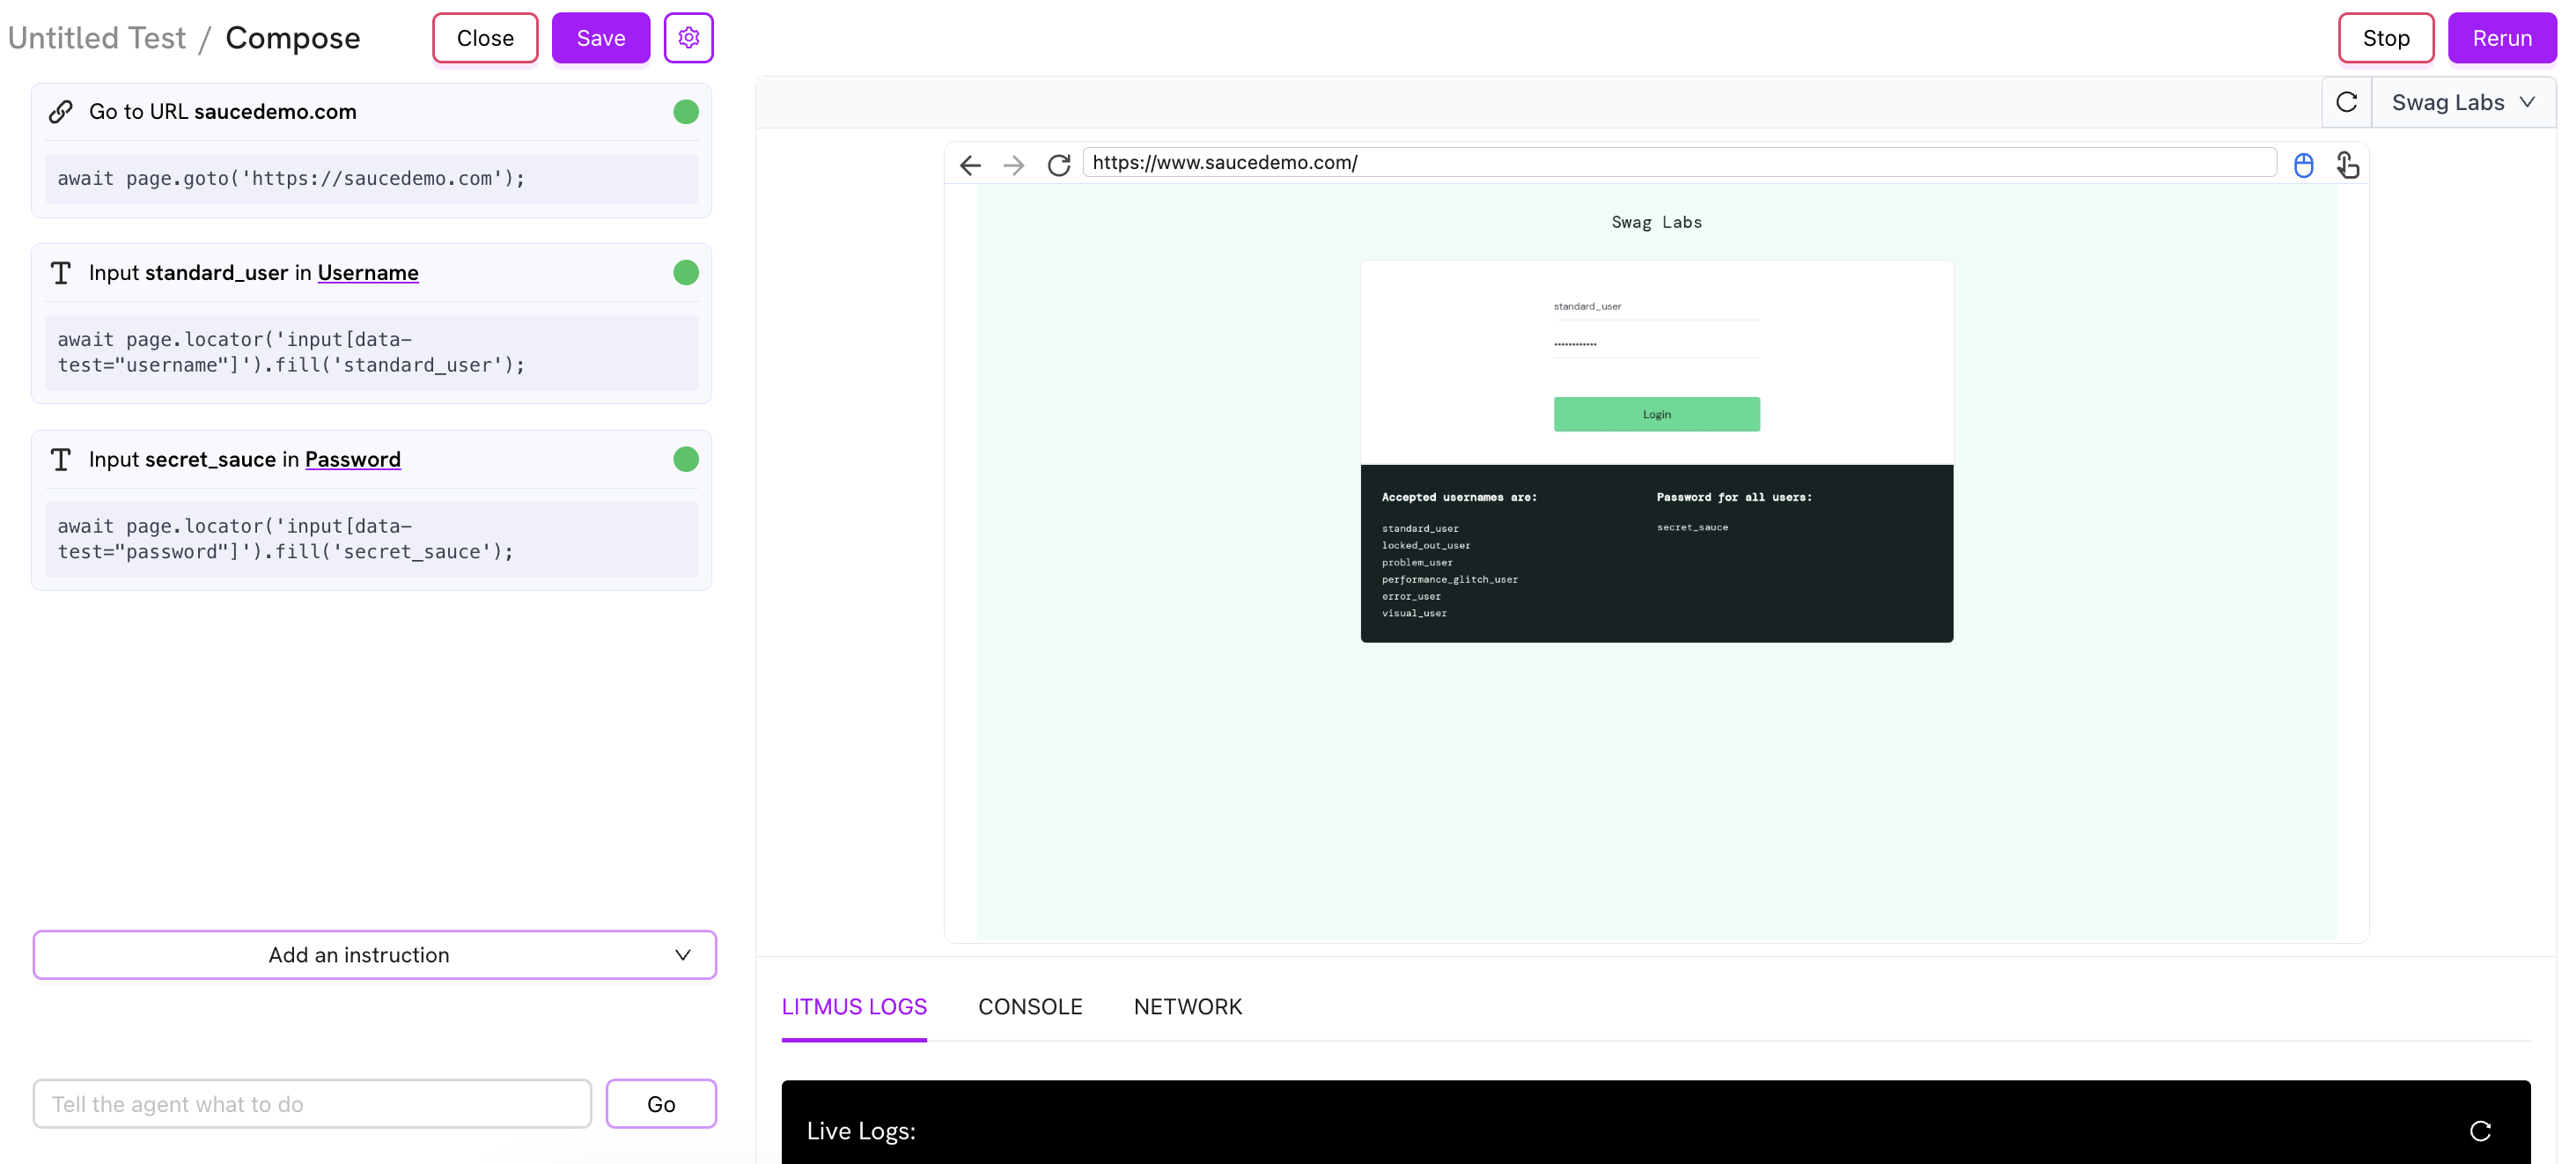Click the green Login button in preview
The height and width of the screenshot is (1164, 2576).
[1656, 414]
